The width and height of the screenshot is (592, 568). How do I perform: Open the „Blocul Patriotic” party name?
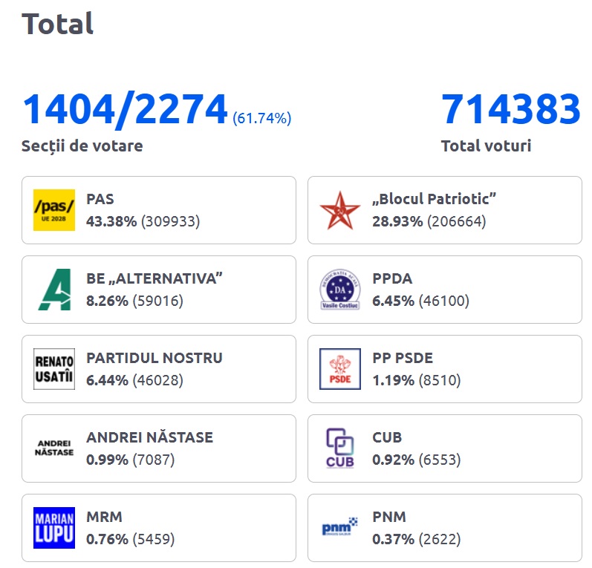coord(434,199)
